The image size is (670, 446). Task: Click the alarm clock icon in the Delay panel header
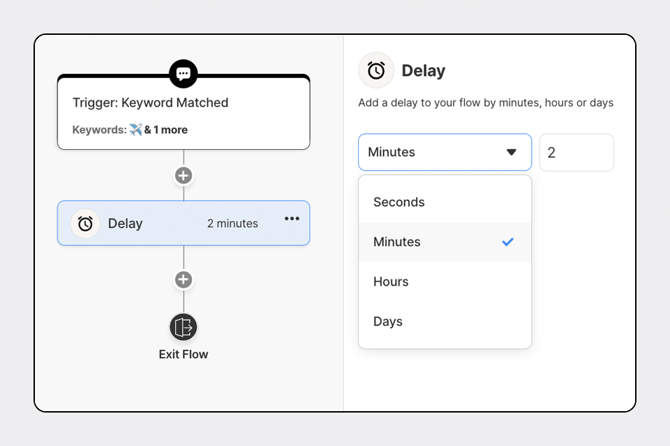(376, 71)
